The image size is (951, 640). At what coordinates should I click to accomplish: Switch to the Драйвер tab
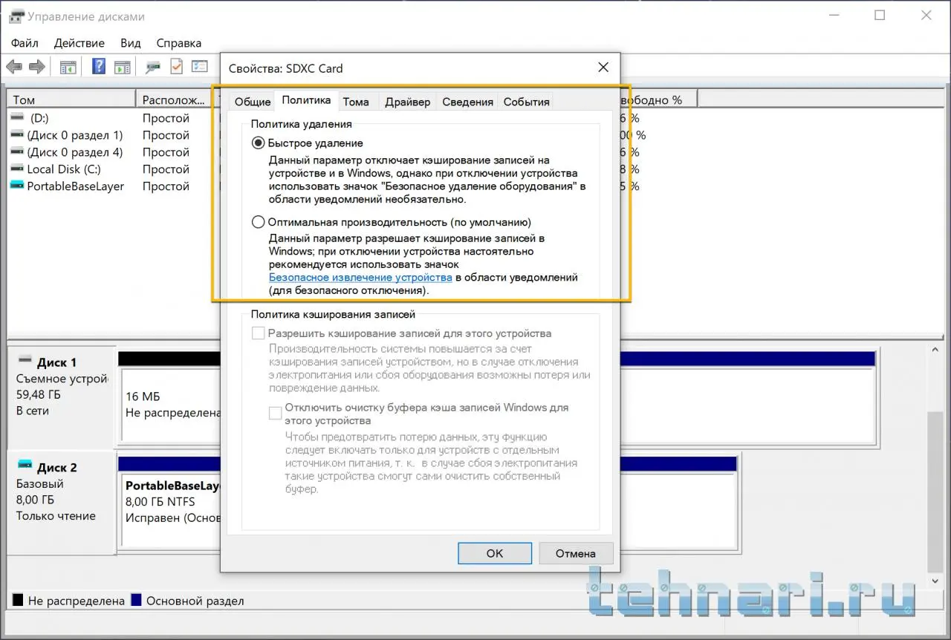[408, 102]
